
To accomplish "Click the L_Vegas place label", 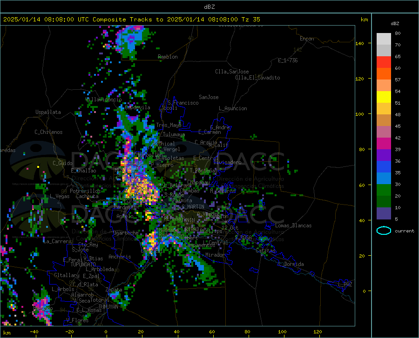I will coord(60,196).
